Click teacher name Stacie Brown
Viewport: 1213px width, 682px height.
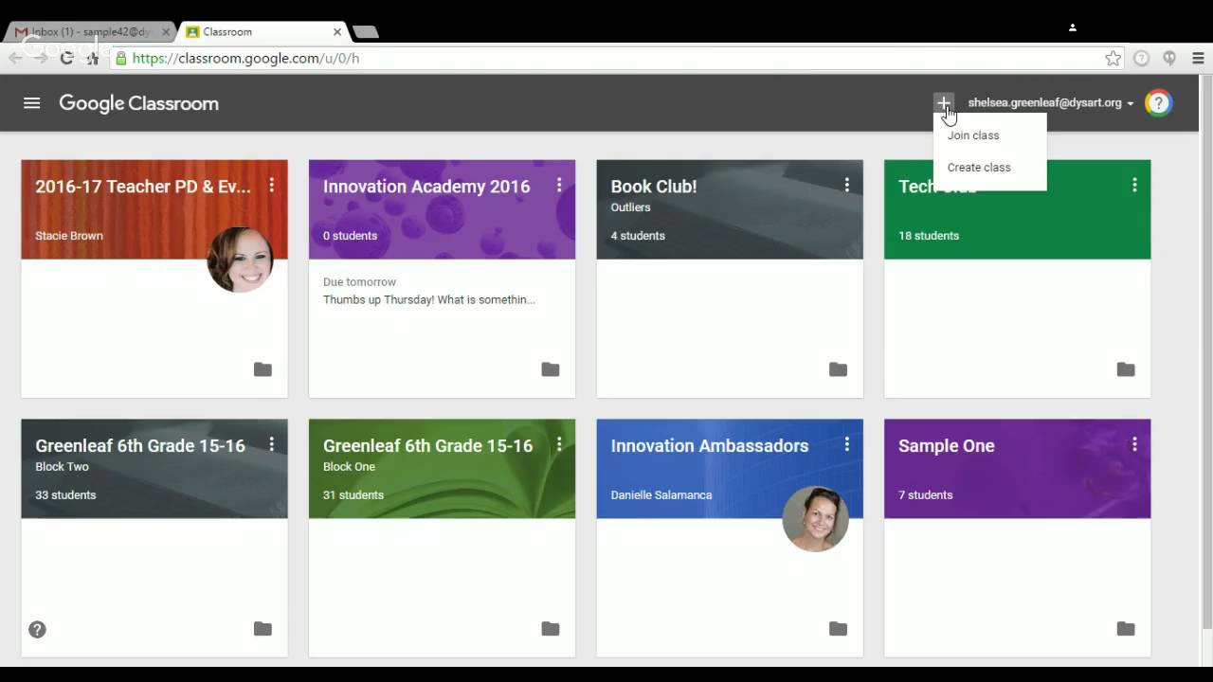pos(69,236)
